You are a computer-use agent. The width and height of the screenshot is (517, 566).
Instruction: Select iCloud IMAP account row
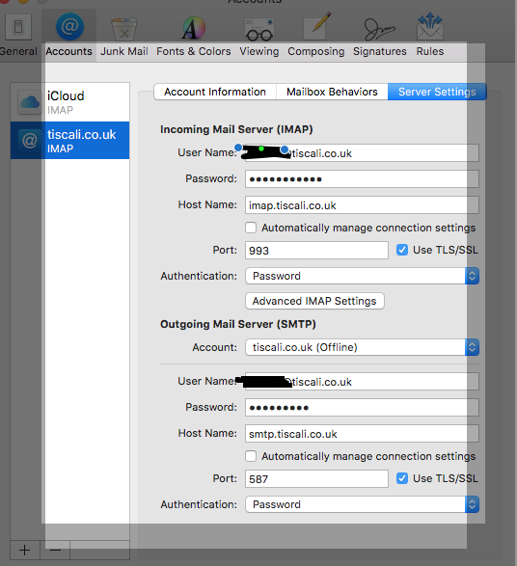[x=70, y=102]
